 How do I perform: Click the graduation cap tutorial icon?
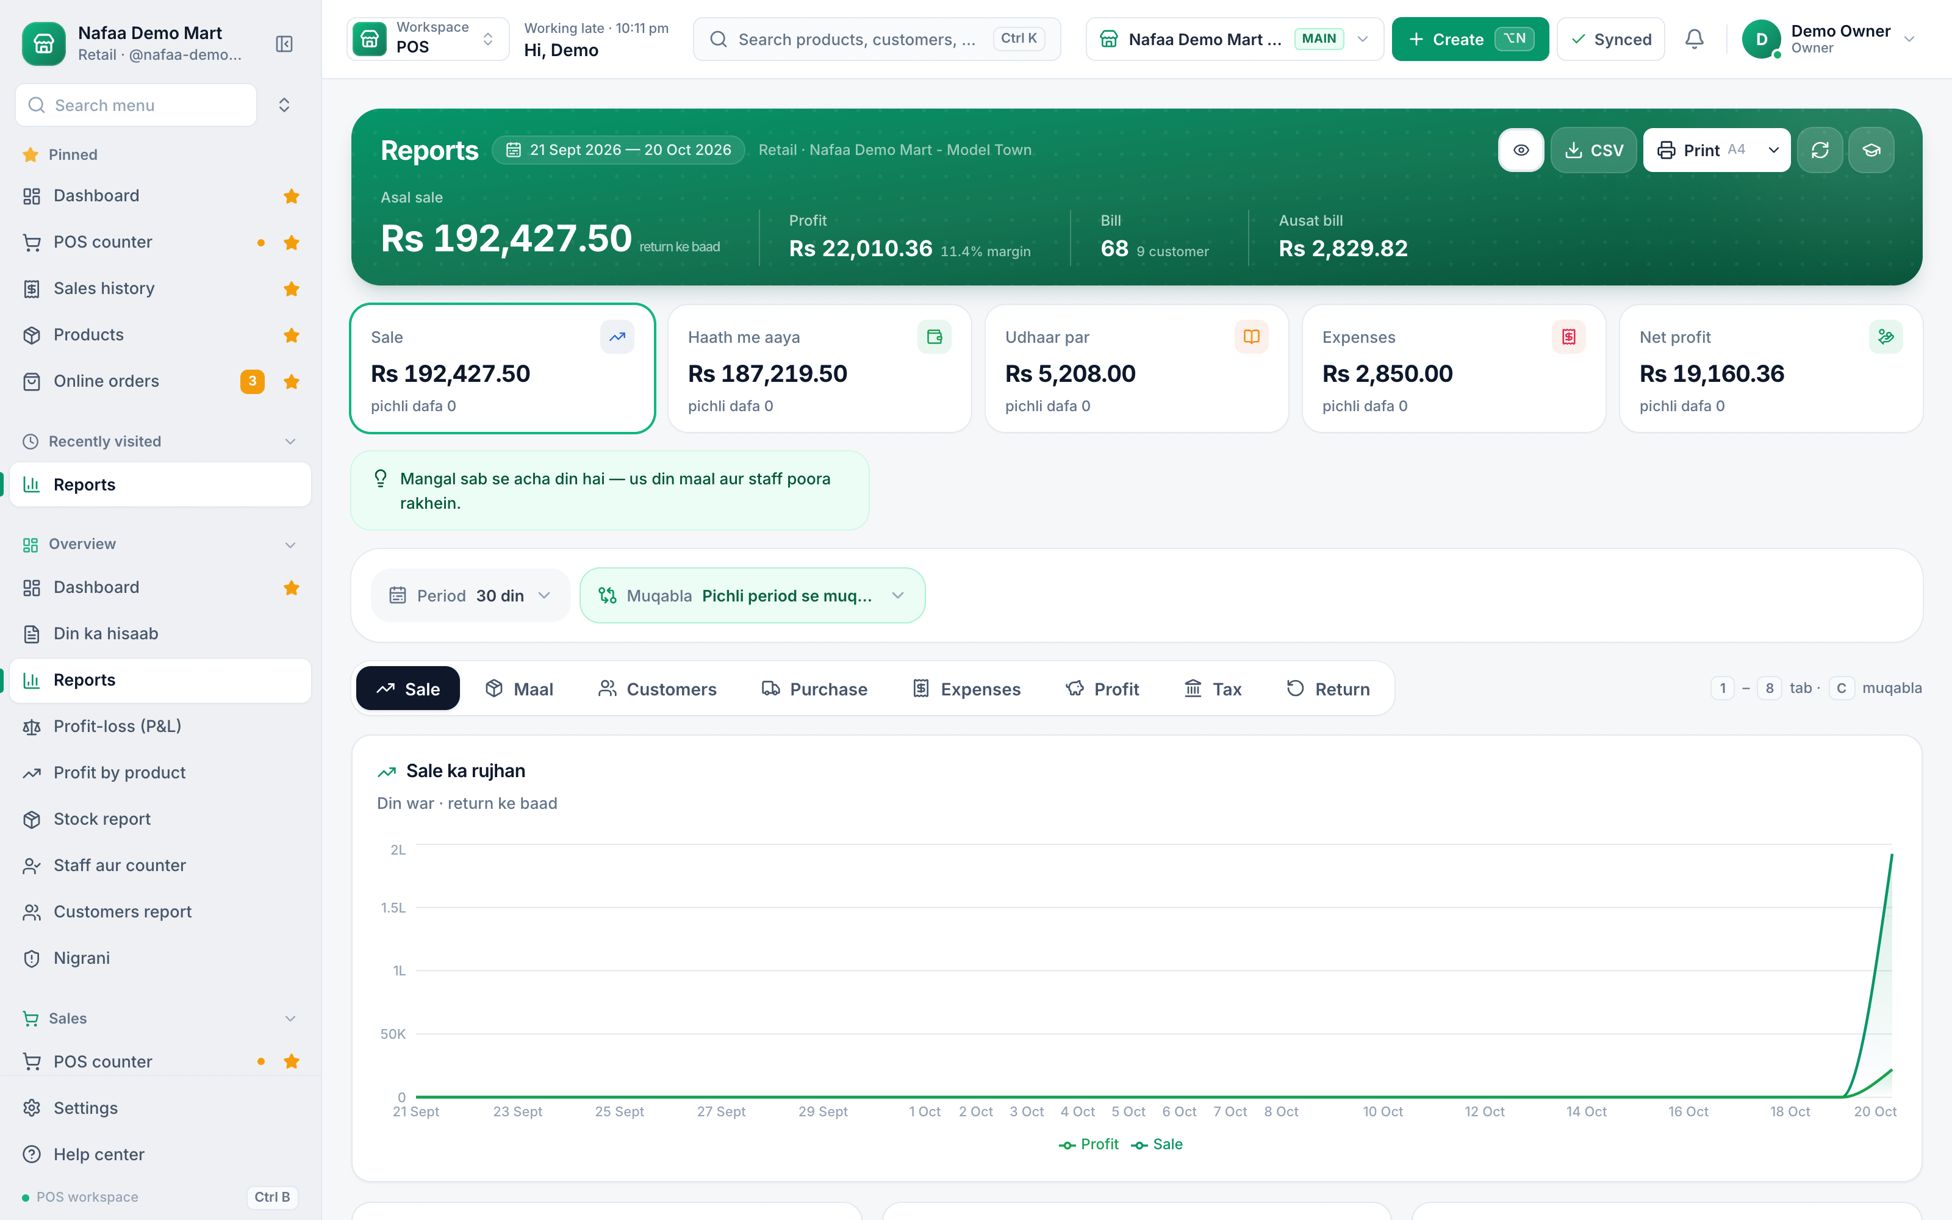click(1871, 150)
